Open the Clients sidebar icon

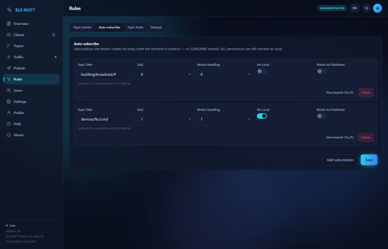coord(8,35)
